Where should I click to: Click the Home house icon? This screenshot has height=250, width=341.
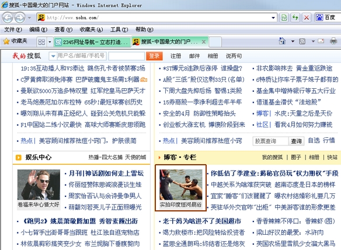(x=282, y=41)
